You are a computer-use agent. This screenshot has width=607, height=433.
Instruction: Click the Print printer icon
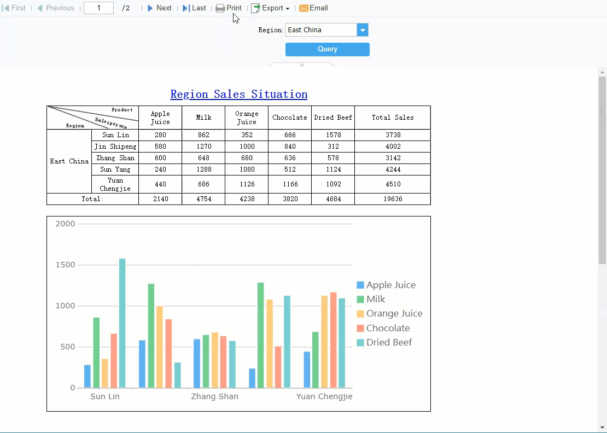pos(220,8)
